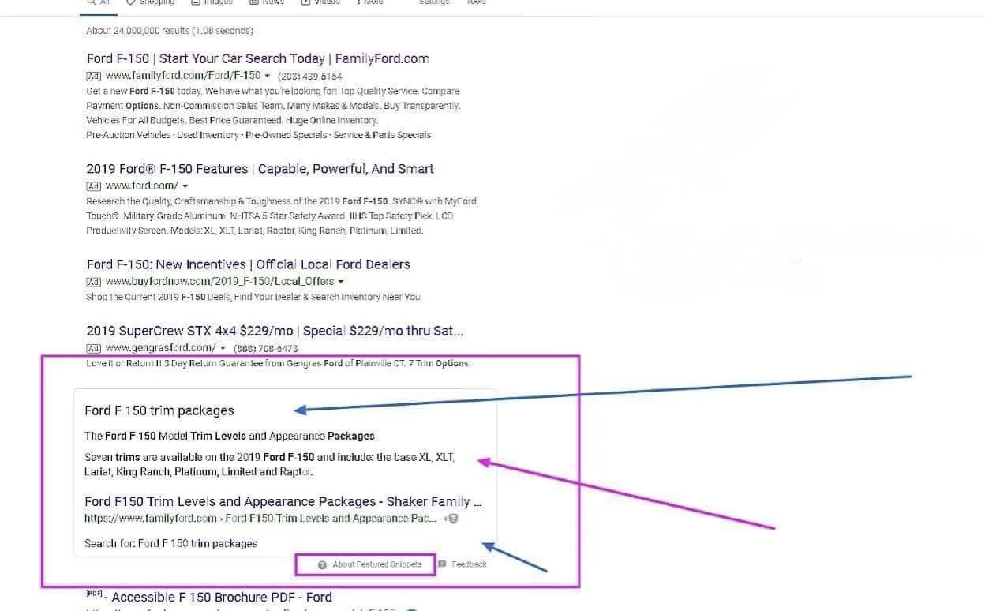Click the Ad badge beside www.gengrasford.com/
The width and height of the screenshot is (985, 611).
93,348
